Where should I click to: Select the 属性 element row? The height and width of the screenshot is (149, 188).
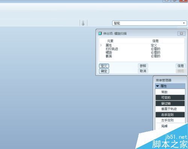142,45
